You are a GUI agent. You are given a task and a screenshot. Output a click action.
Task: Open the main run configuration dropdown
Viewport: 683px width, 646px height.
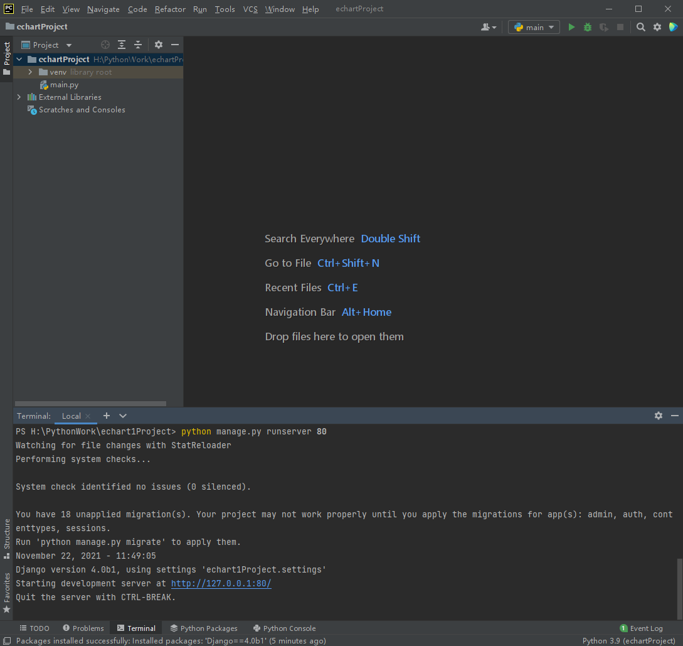click(x=534, y=27)
